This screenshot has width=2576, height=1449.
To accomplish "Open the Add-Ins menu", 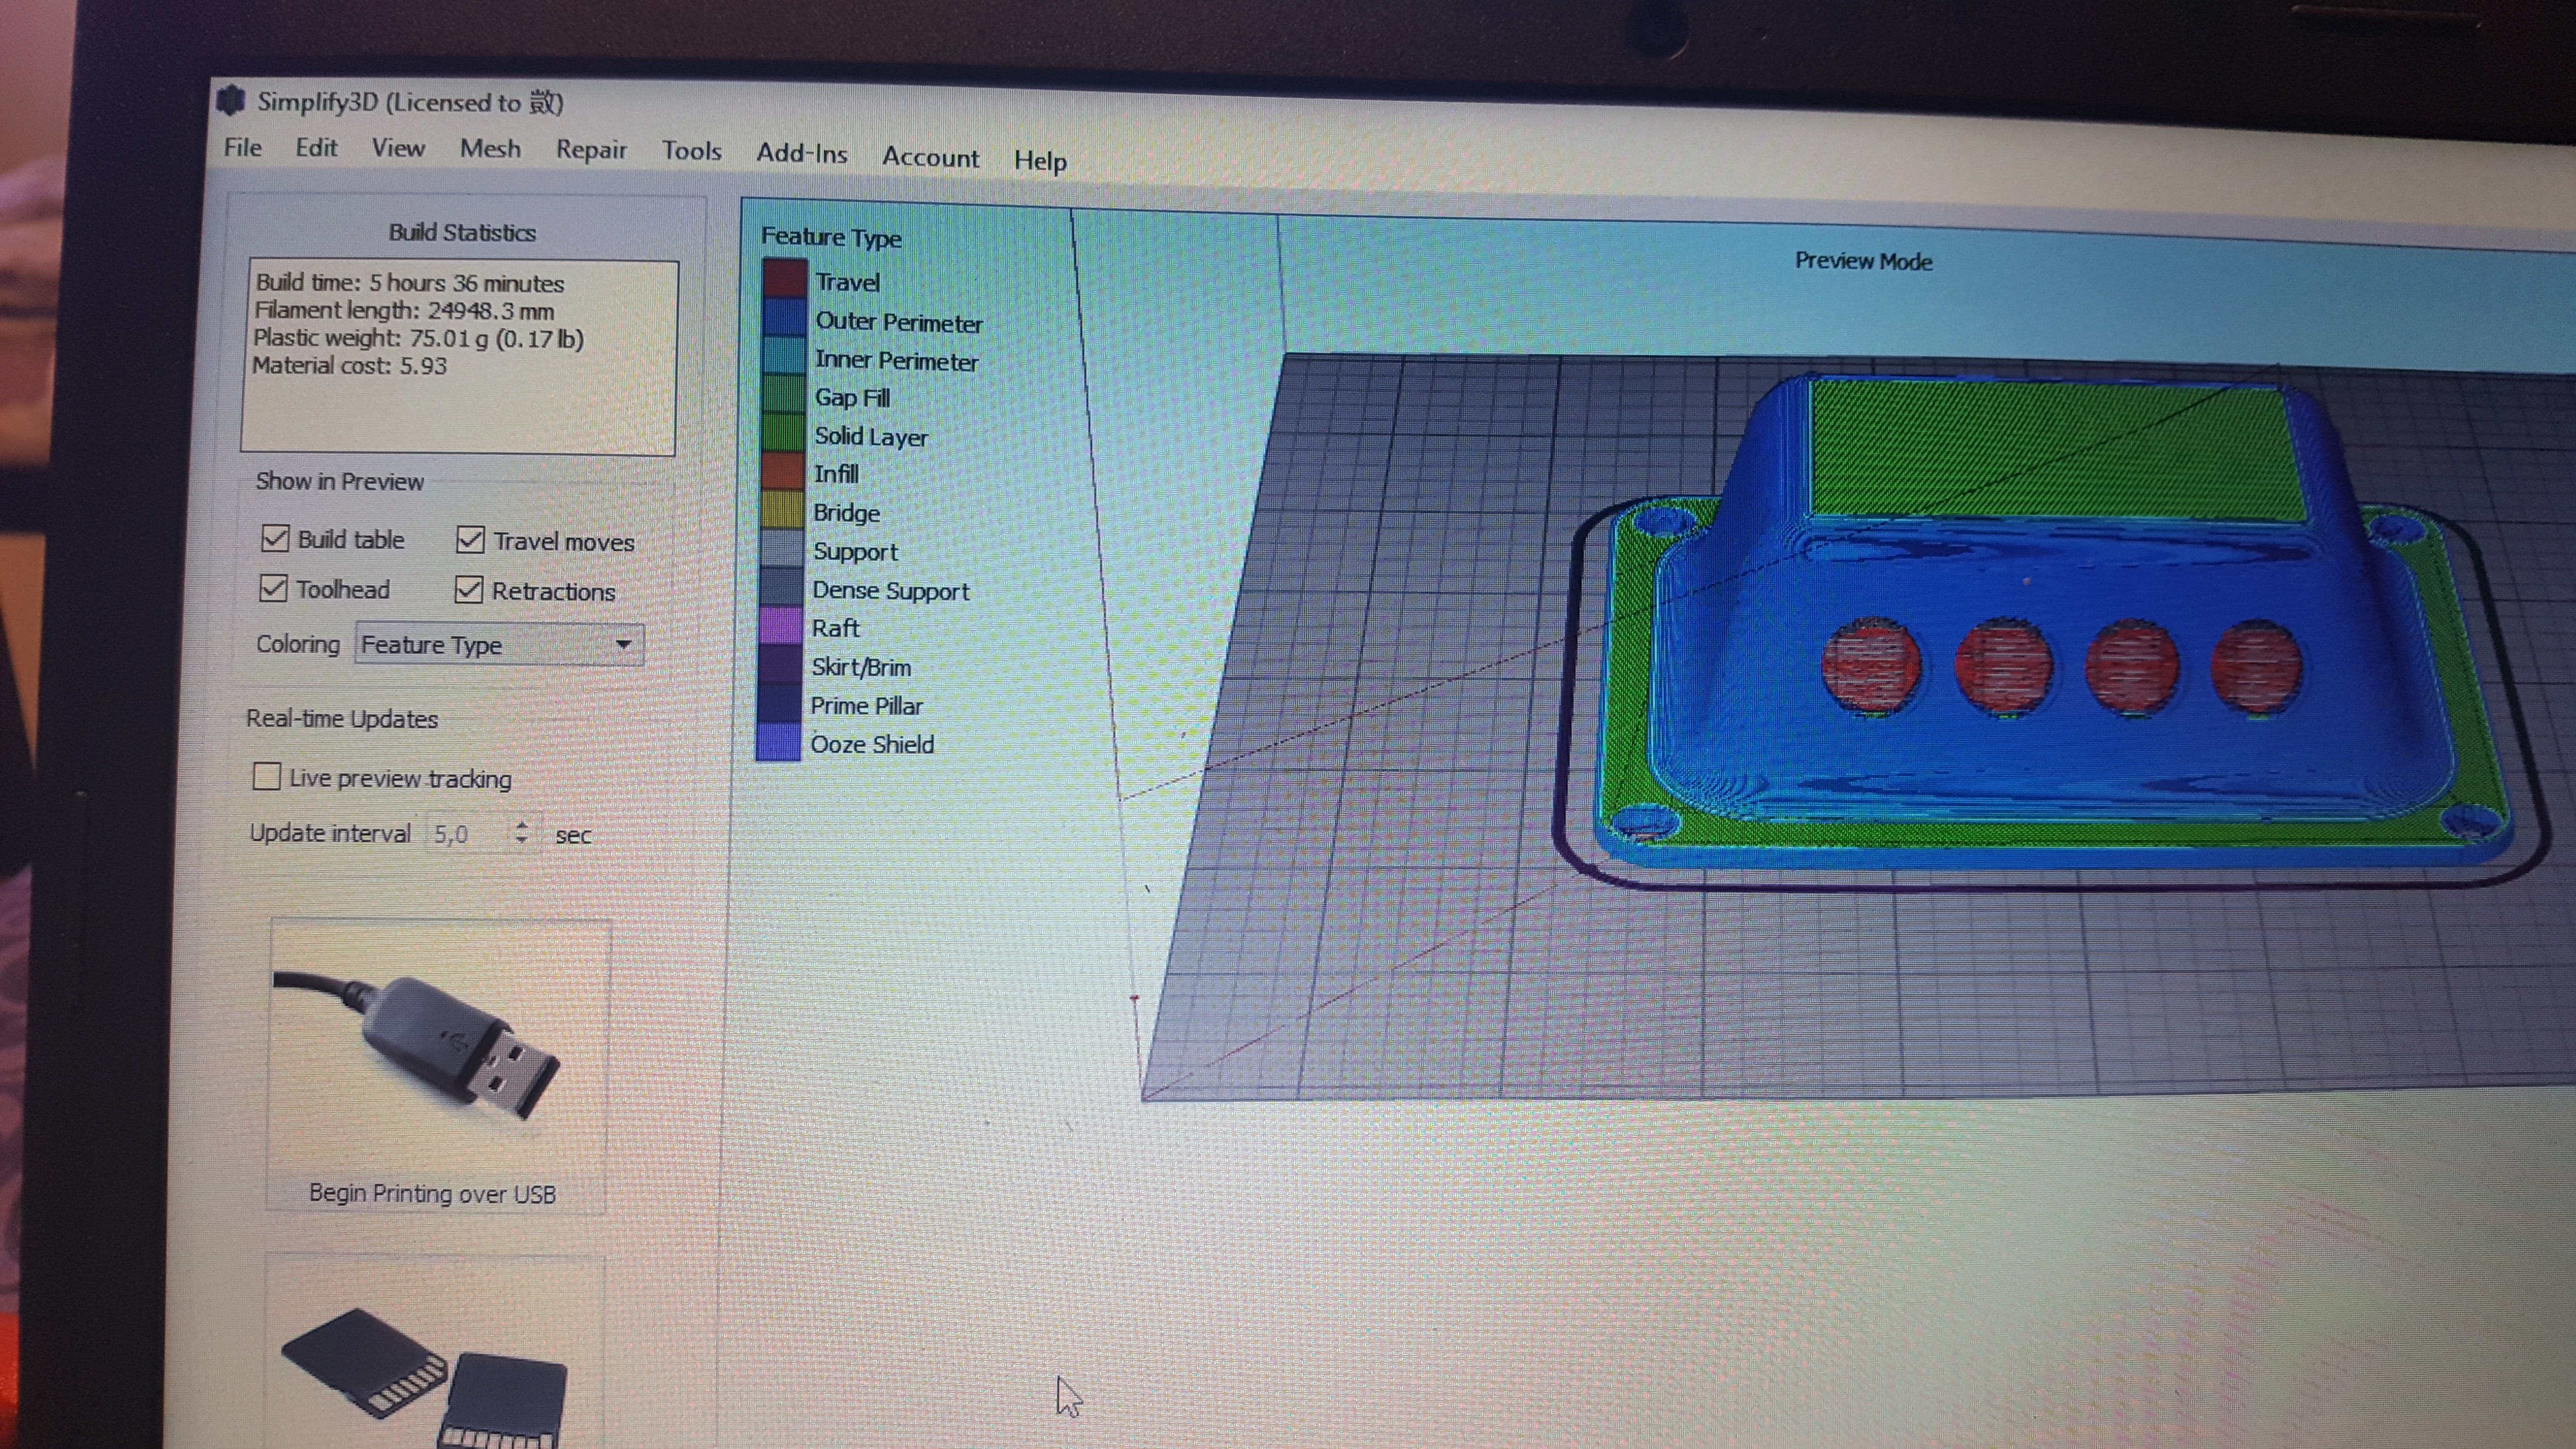I will pyautogui.click(x=801, y=154).
